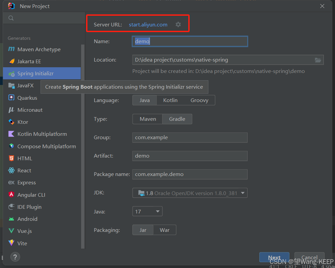Select IDE Plugin in generators list
Image resolution: width=335 pixels, height=268 pixels.
(x=42, y=207)
